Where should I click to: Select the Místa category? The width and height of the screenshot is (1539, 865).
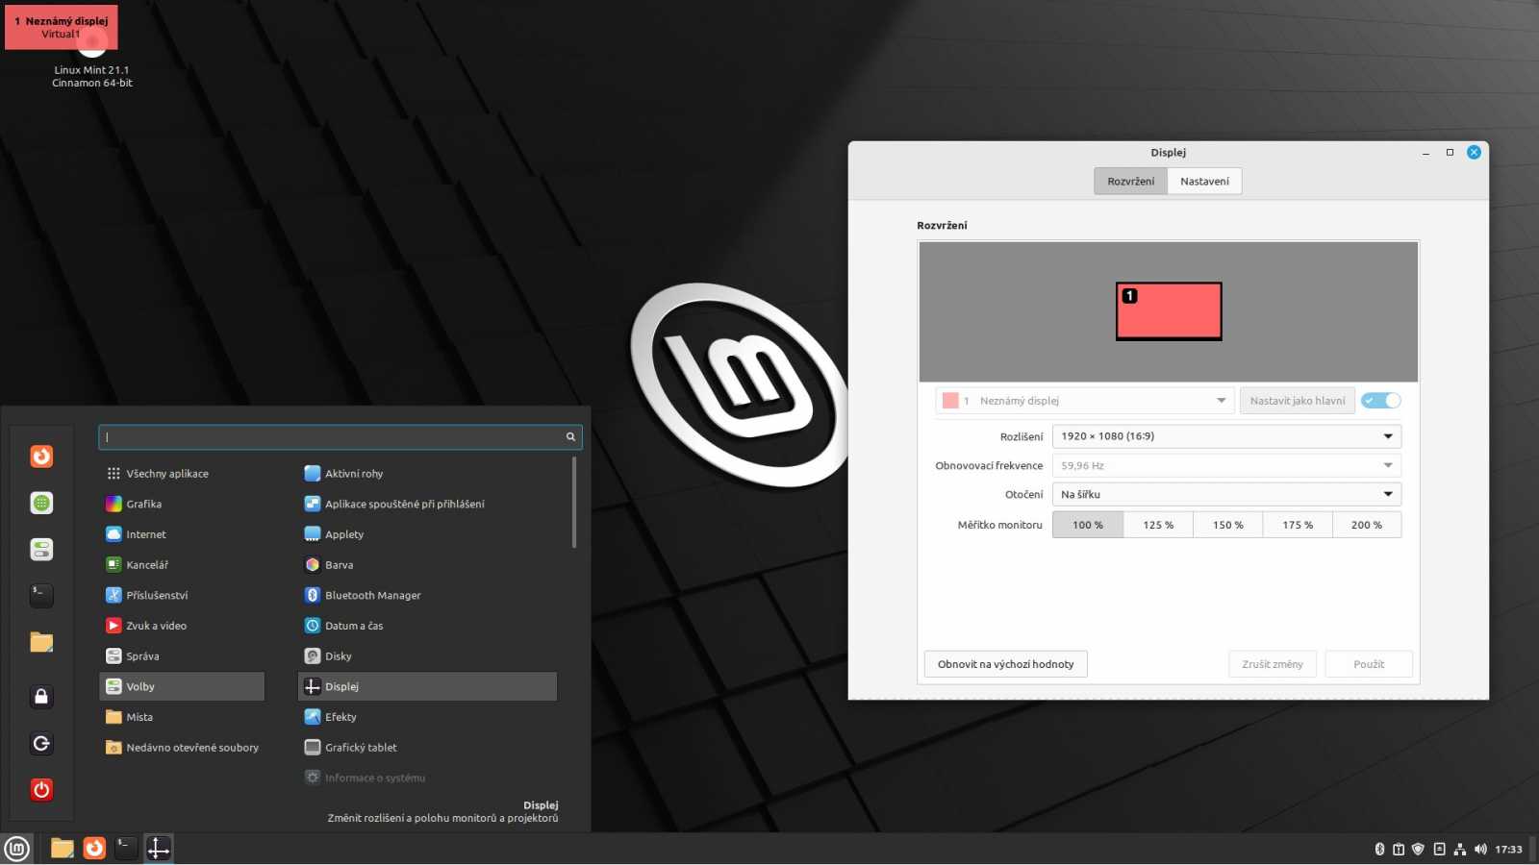pos(182,717)
